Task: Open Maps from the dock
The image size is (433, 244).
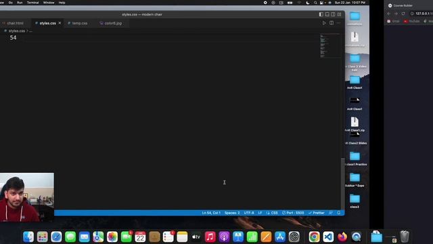Action: (98, 237)
